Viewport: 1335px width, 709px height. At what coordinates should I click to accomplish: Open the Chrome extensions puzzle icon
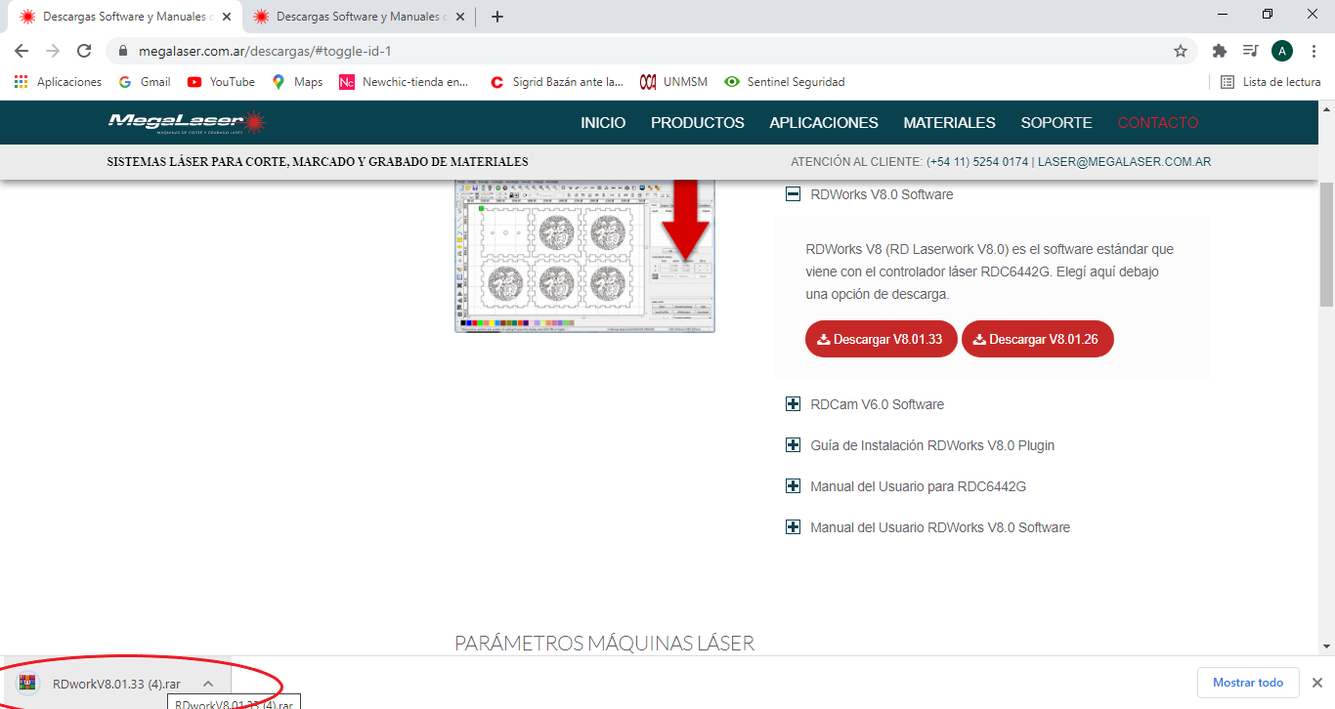point(1219,51)
